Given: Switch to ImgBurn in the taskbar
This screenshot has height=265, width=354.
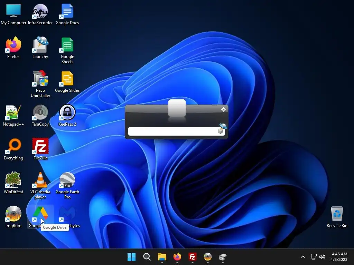Looking at the screenshot, I should click(208, 257).
